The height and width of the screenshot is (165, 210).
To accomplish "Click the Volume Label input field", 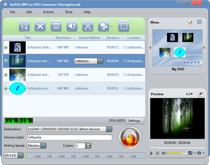I will pyautogui.click(x=69, y=137).
